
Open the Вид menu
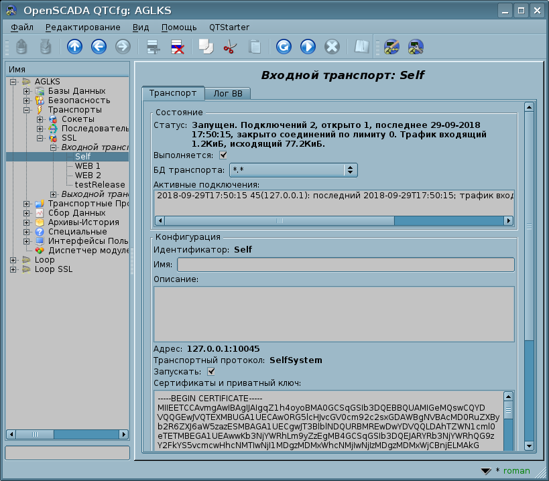click(141, 27)
